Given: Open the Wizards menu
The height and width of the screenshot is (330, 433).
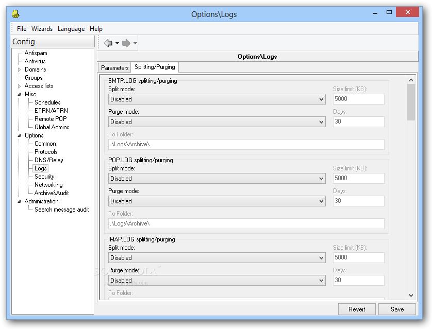Looking at the screenshot, I should pos(42,29).
